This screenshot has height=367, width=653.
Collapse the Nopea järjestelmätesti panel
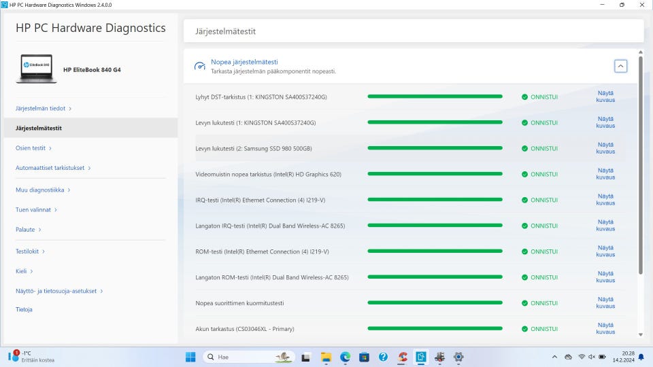point(620,66)
